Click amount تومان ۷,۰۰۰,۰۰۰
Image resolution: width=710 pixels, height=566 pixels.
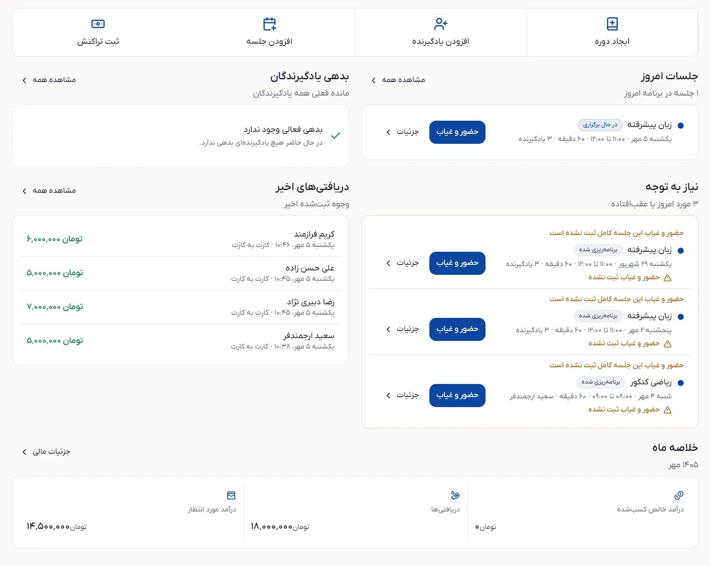tap(55, 307)
